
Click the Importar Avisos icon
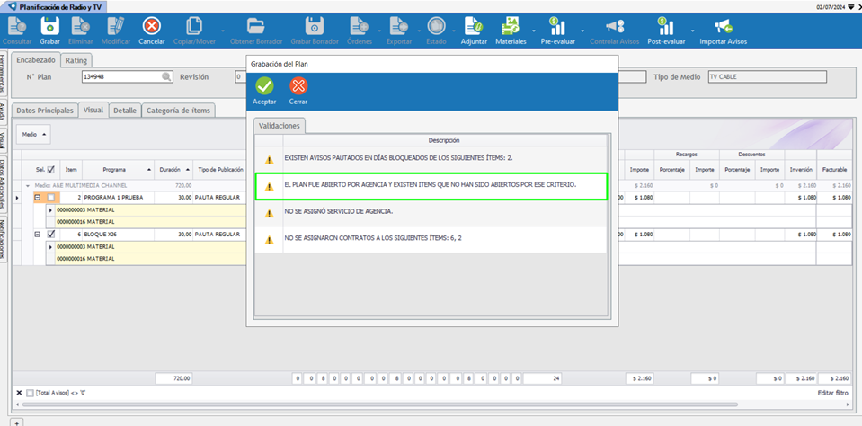click(x=723, y=26)
